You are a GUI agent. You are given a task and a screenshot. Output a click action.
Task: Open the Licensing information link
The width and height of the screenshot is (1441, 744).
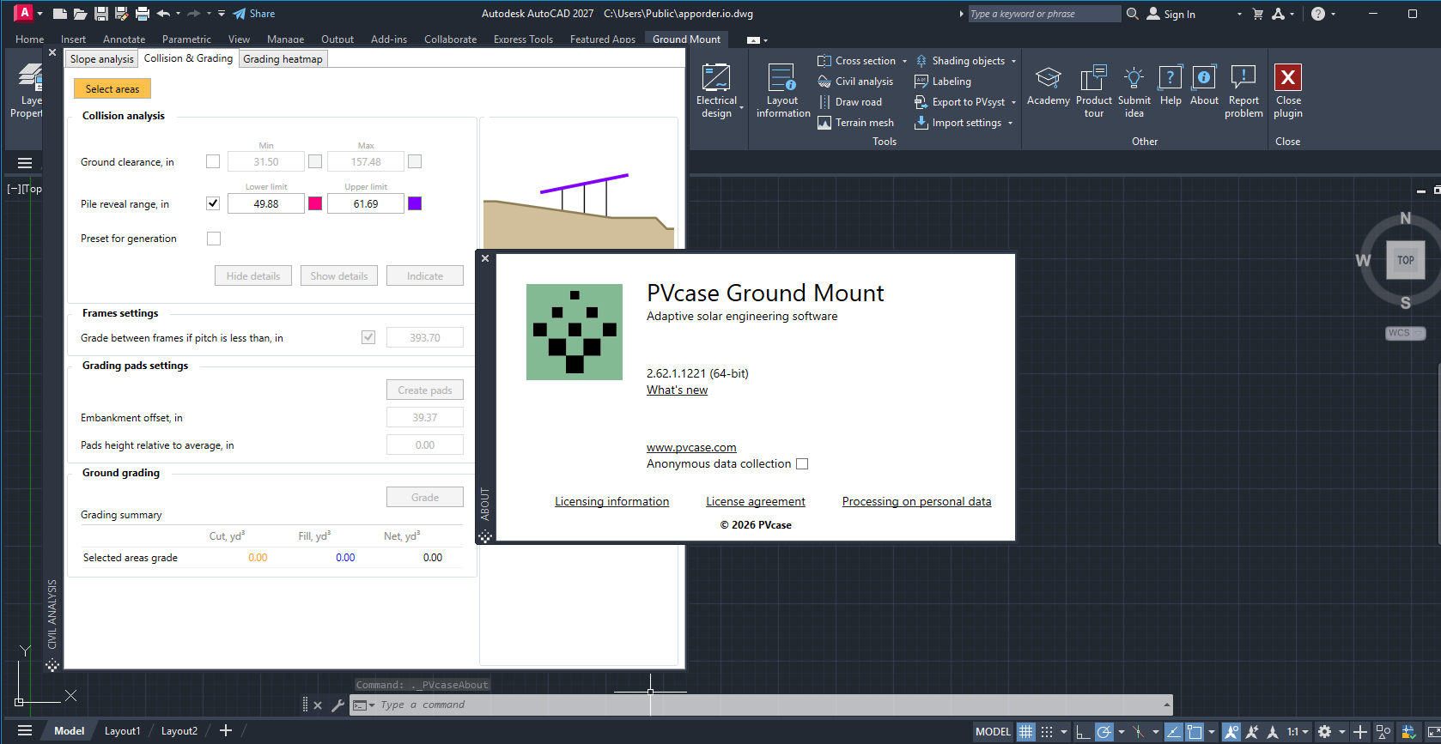pos(611,502)
